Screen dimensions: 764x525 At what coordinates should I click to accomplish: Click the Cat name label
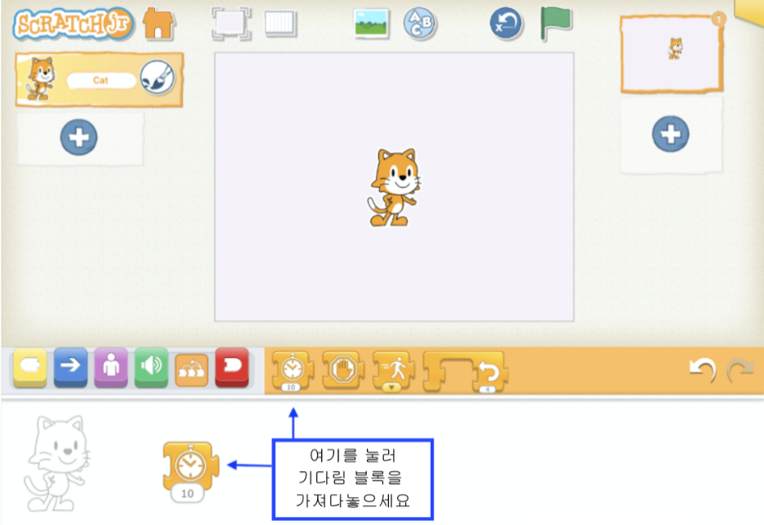(100, 81)
